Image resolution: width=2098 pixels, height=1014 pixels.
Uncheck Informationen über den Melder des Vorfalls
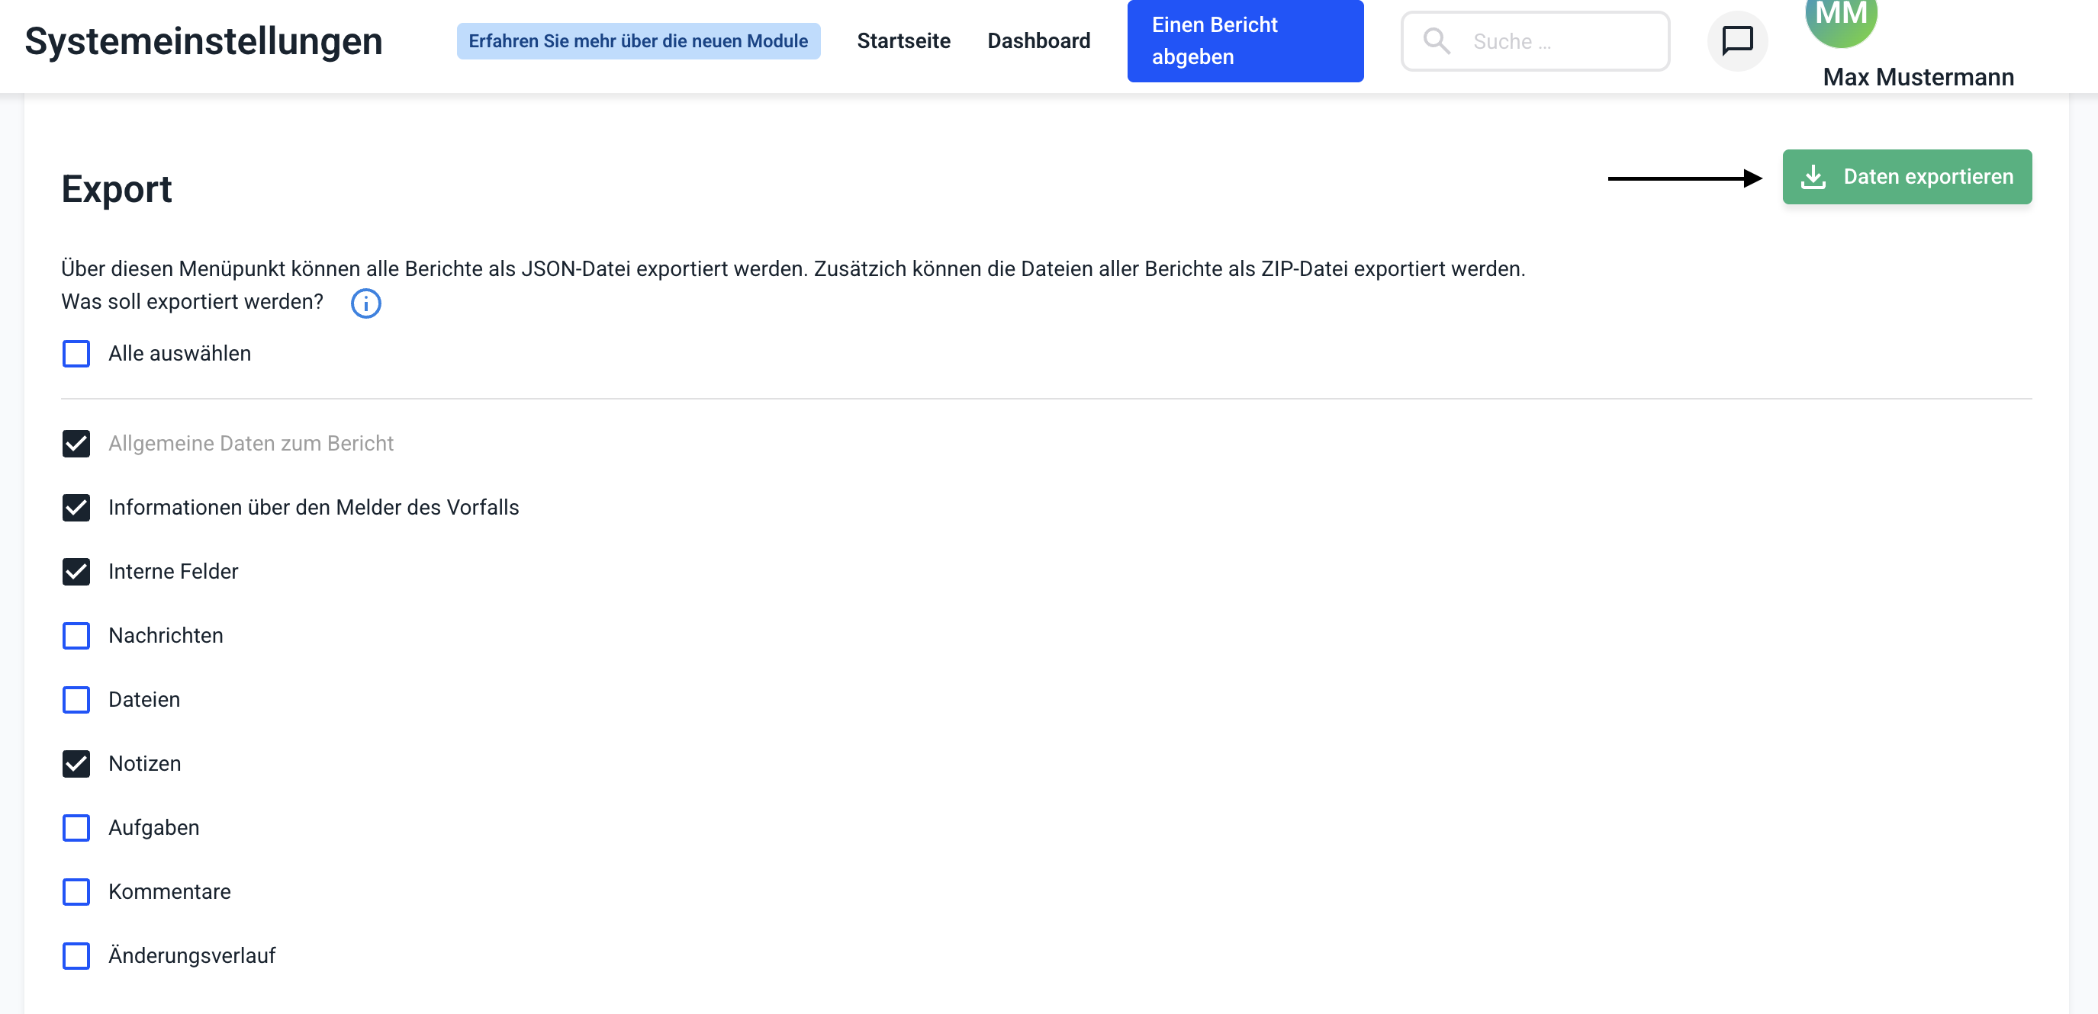76,508
